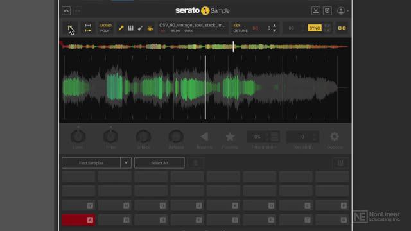Trigger the pad labeled J
The height and width of the screenshot is (231, 411).
tap(188, 205)
